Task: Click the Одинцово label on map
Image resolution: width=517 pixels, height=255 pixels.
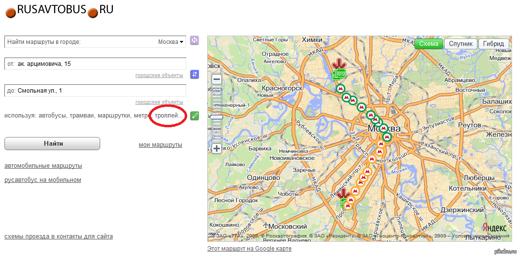Action: point(263,177)
